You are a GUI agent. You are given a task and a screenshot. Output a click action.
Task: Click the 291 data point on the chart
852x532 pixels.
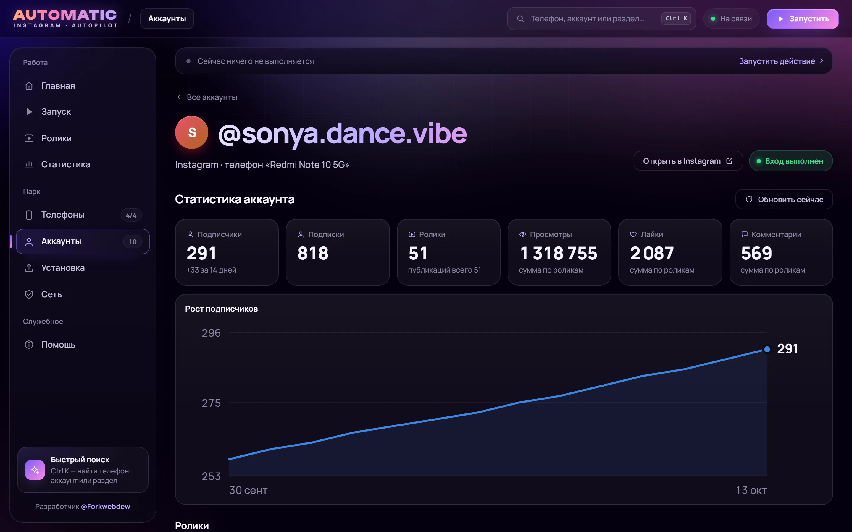(x=767, y=349)
